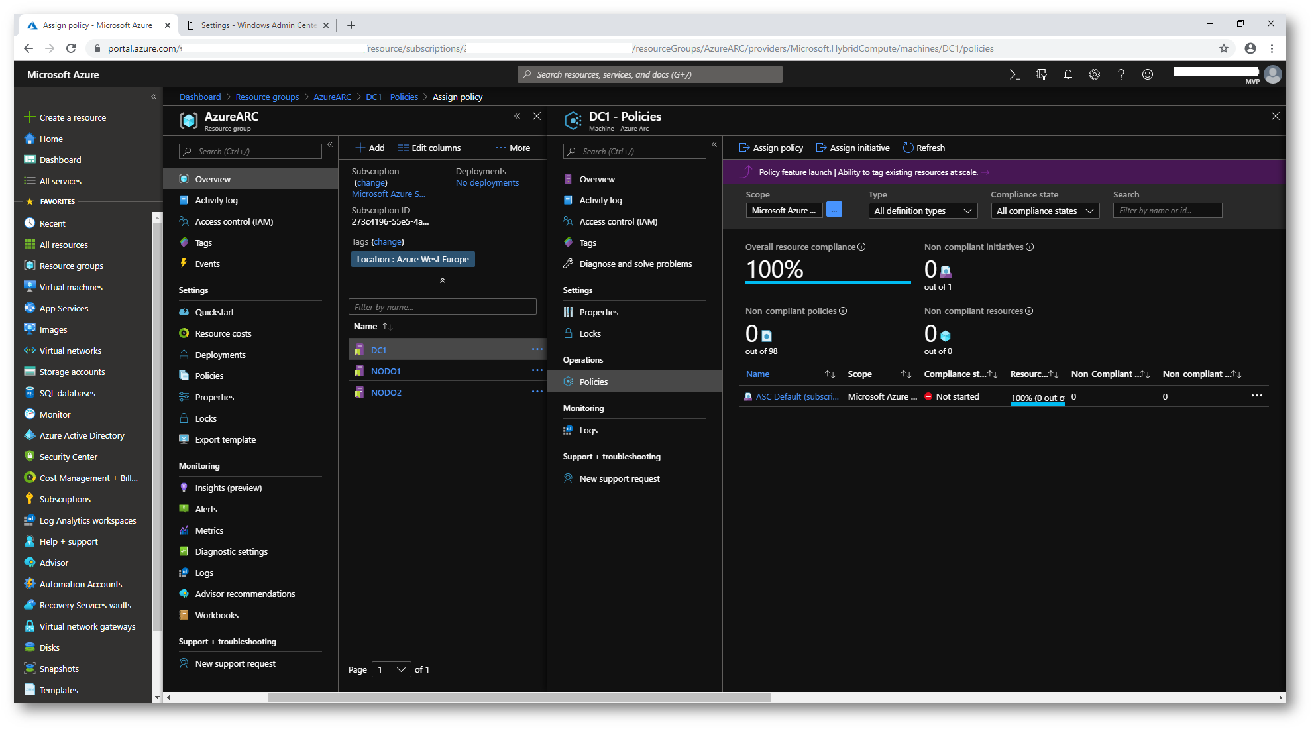Open Security Center in sidebar
The height and width of the screenshot is (731, 1314).
click(68, 457)
